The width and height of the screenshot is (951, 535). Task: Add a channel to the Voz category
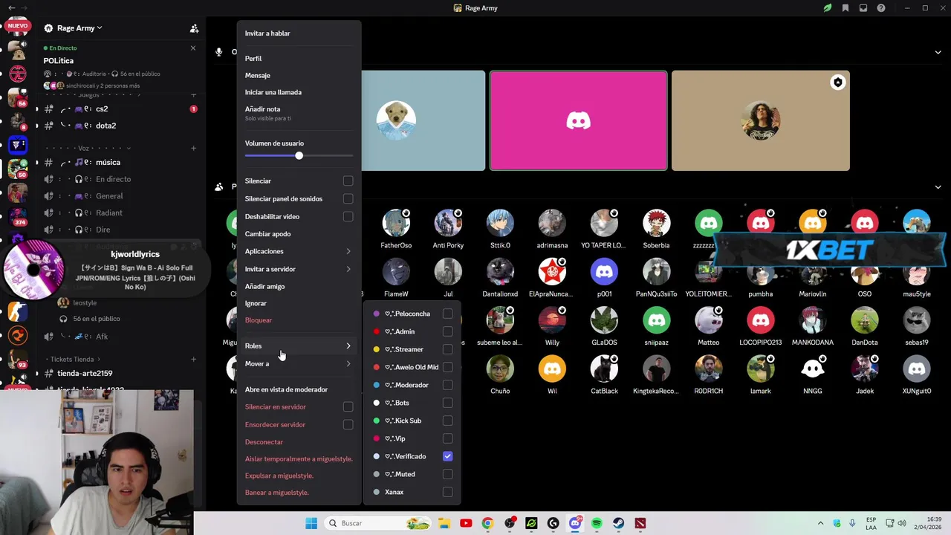194,148
